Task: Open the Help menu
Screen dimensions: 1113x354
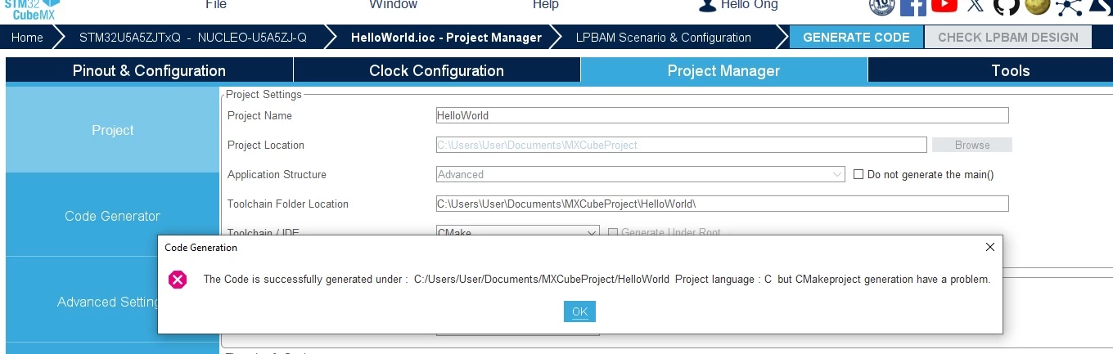Action: [x=546, y=5]
